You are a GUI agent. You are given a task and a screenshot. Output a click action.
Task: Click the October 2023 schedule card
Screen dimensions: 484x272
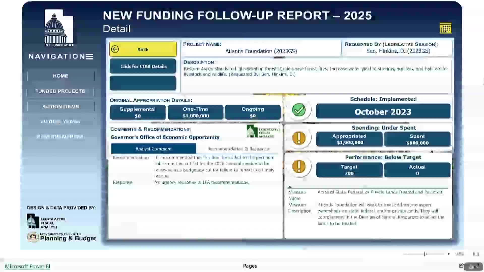pos(383,112)
